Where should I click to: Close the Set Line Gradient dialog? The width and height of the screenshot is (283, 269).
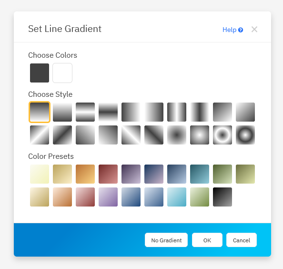(x=254, y=29)
